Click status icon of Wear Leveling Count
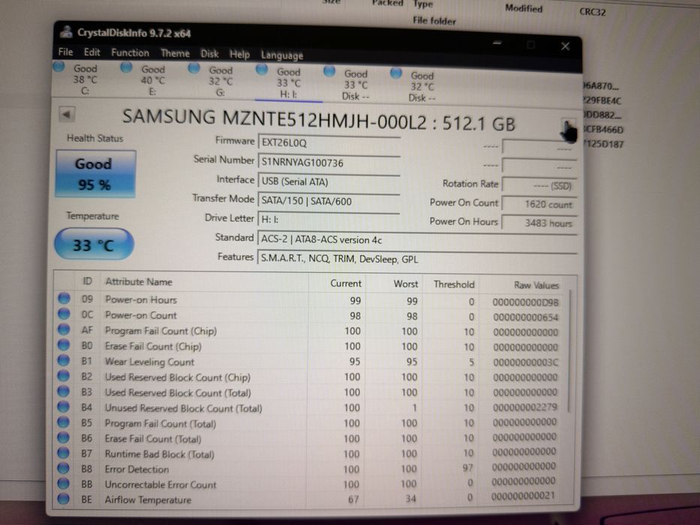Image resolution: width=700 pixels, height=525 pixels. click(64, 360)
